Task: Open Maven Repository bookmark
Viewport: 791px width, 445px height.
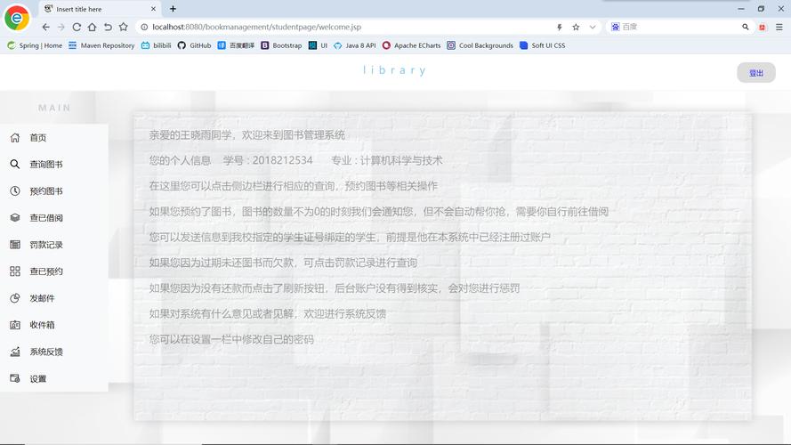Action: click(101, 45)
